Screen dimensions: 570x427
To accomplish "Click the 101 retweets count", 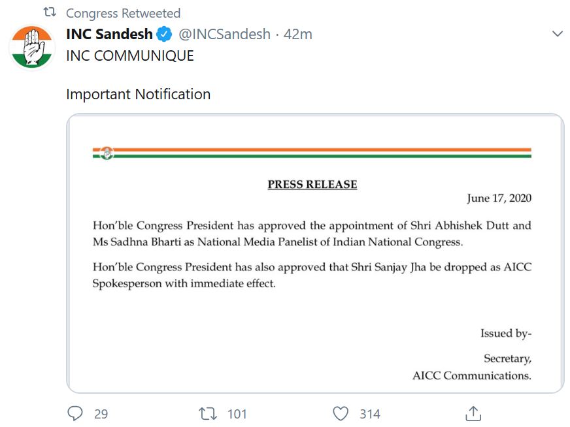I will pos(237,414).
